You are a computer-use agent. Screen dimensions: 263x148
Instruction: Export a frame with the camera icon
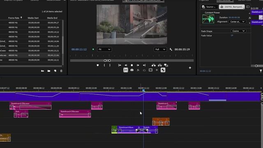coord(132,70)
